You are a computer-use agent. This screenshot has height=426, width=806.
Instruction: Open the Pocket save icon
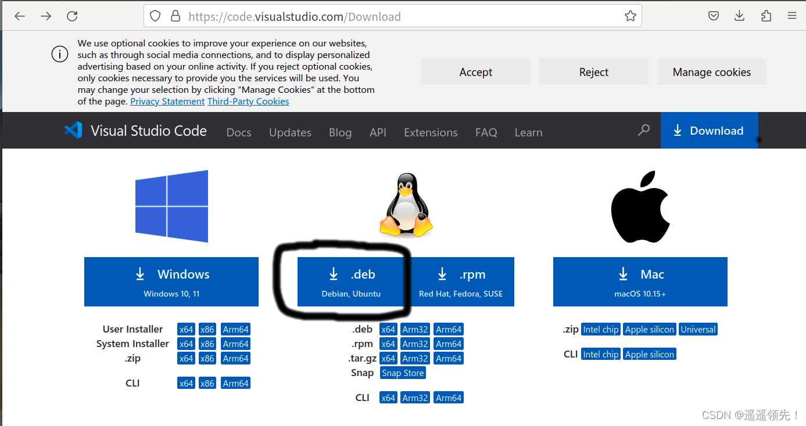pos(714,16)
